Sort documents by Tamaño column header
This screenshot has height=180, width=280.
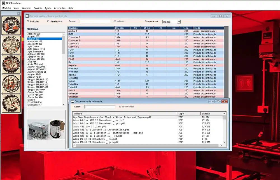tap(212, 114)
